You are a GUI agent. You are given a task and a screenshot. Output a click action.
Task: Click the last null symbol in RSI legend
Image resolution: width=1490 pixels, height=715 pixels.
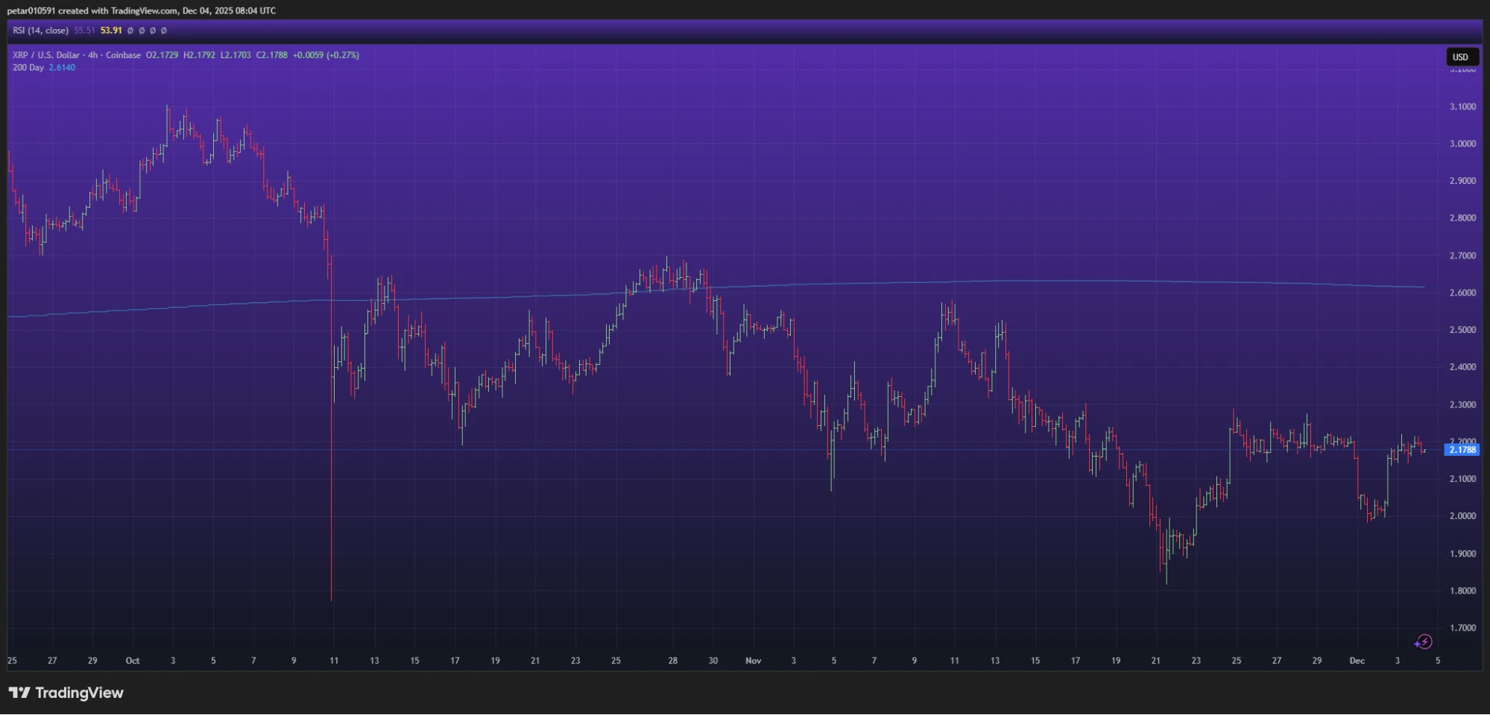[x=164, y=31]
